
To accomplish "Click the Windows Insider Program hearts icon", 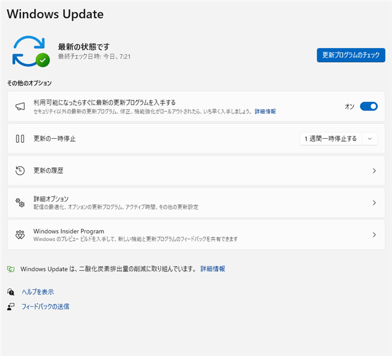I will pos(20,235).
